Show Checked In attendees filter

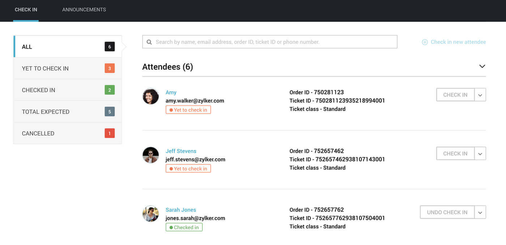point(67,90)
